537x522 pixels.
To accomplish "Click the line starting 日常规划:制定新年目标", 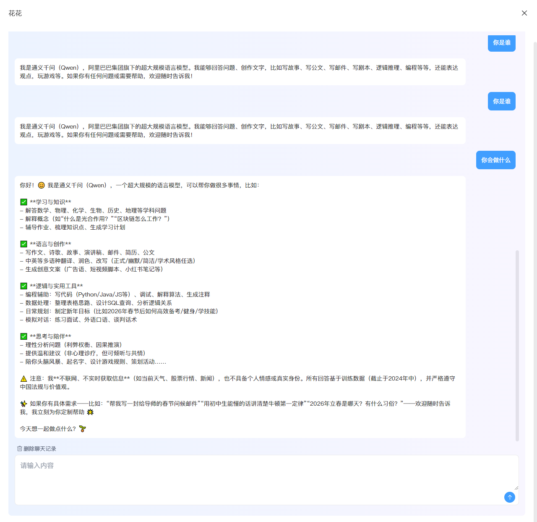I will point(119,311).
